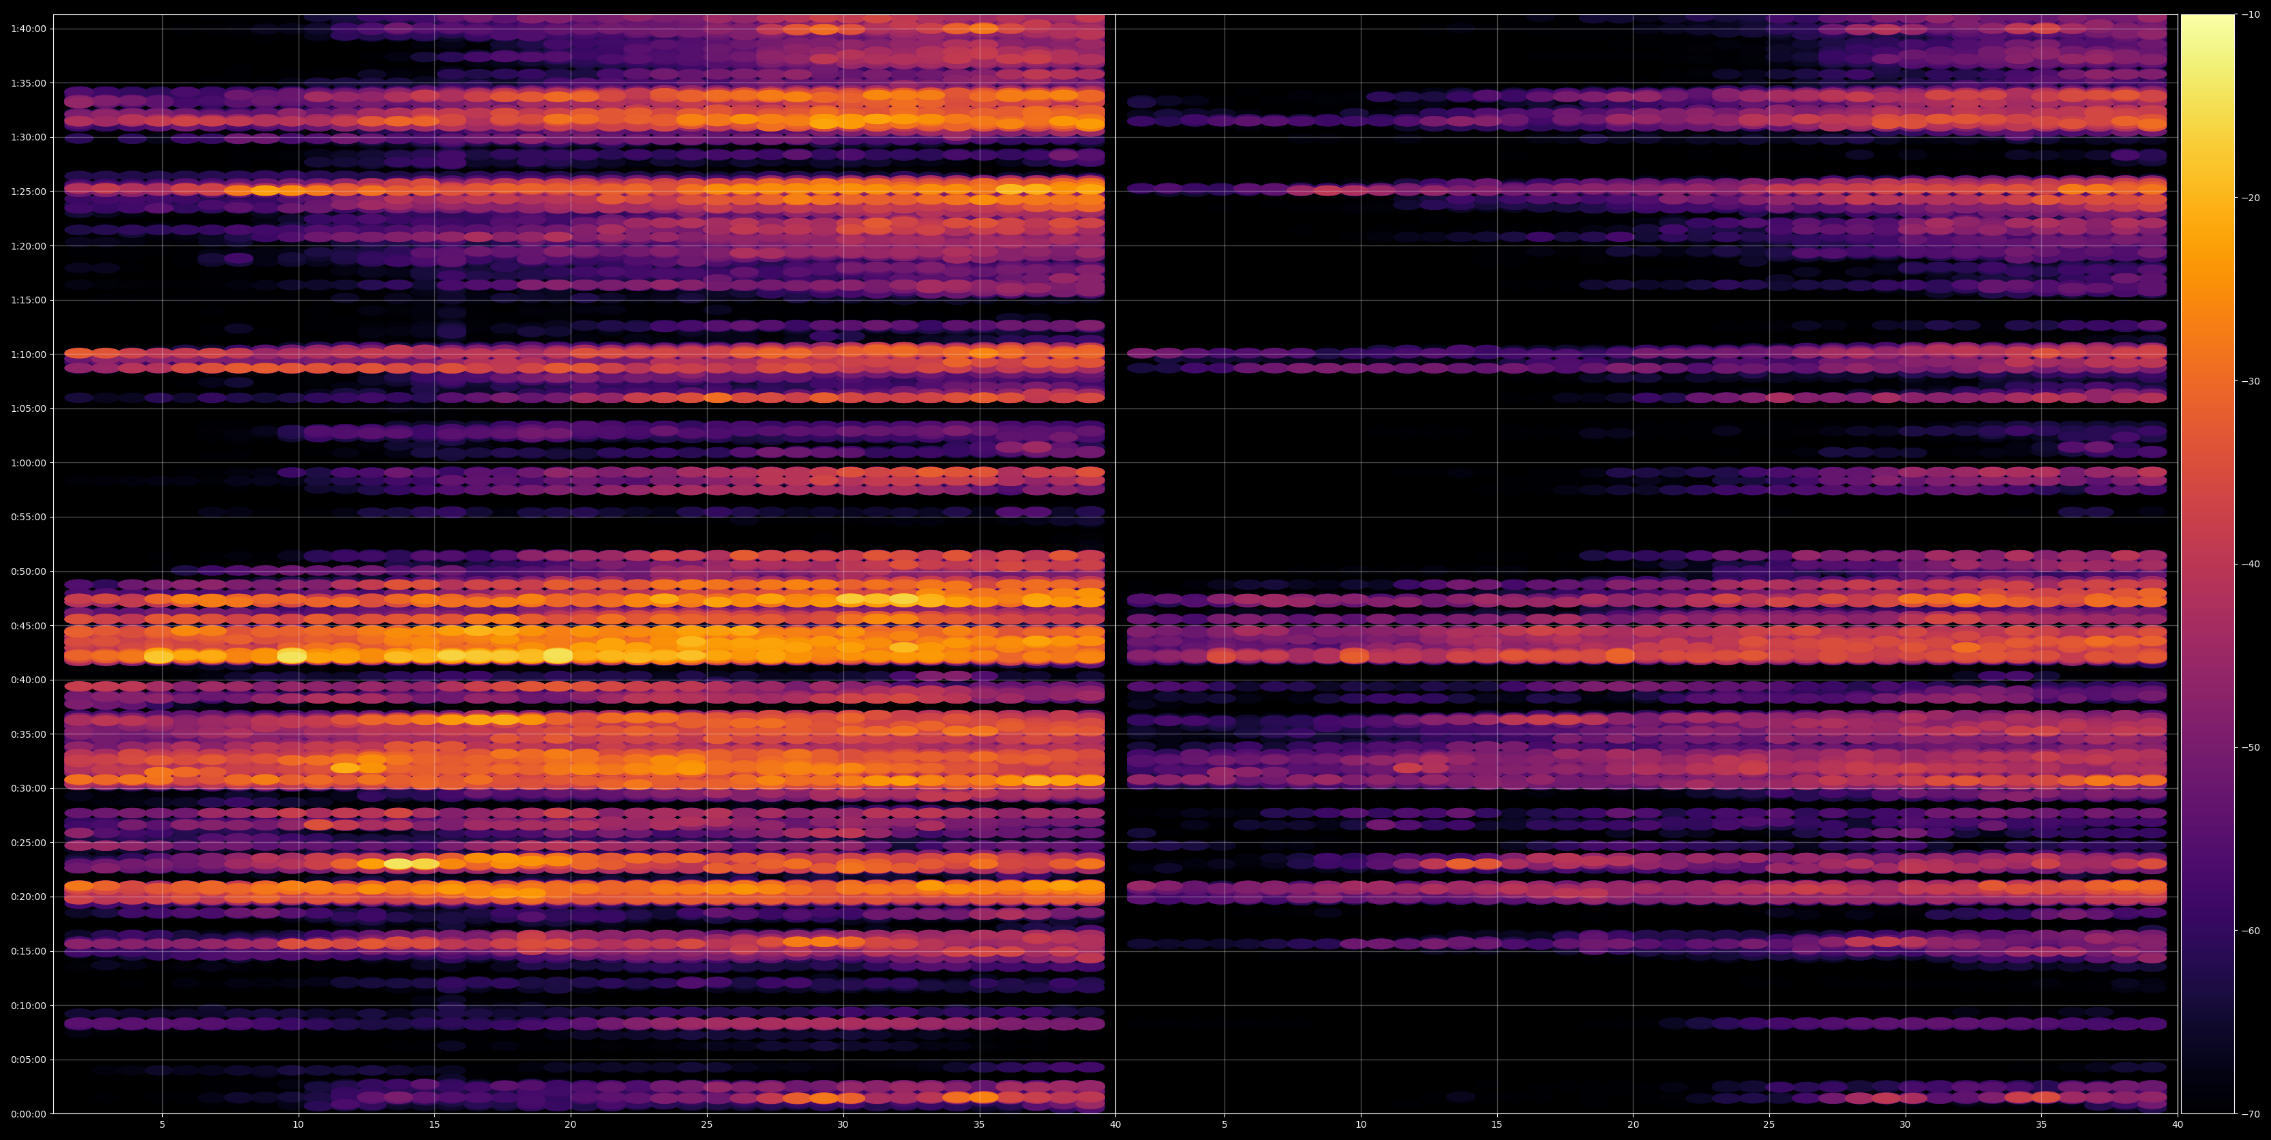The image size is (2271, 1140).
Task: Select the −20 colorbar value
Action: pyautogui.click(x=2251, y=198)
